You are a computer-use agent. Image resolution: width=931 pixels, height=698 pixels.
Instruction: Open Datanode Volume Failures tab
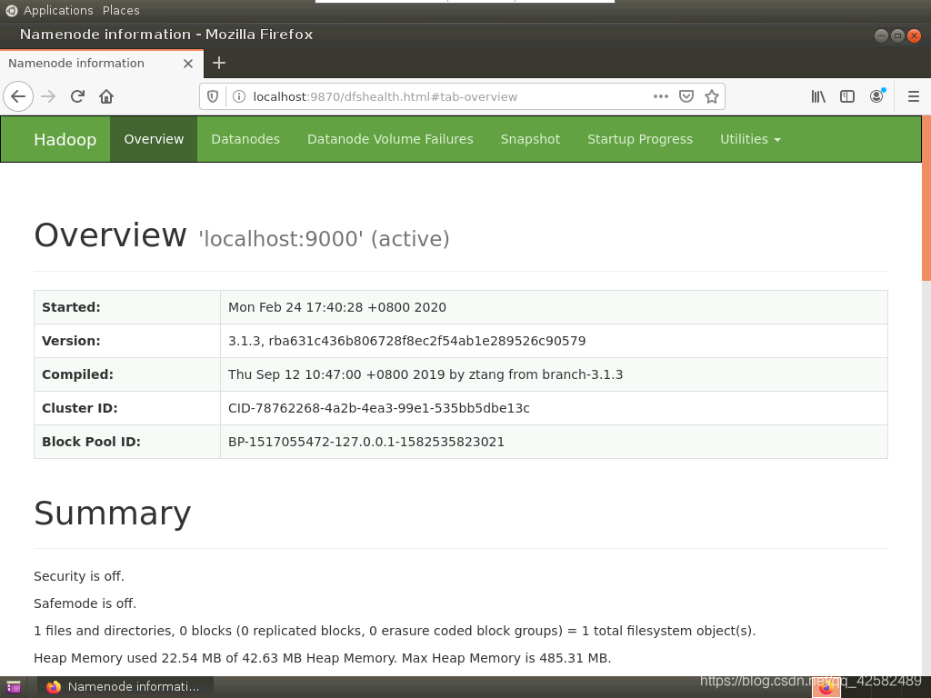390,139
